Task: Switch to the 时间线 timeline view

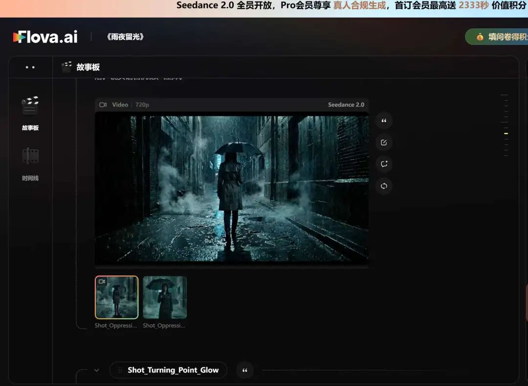Action: [30, 164]
